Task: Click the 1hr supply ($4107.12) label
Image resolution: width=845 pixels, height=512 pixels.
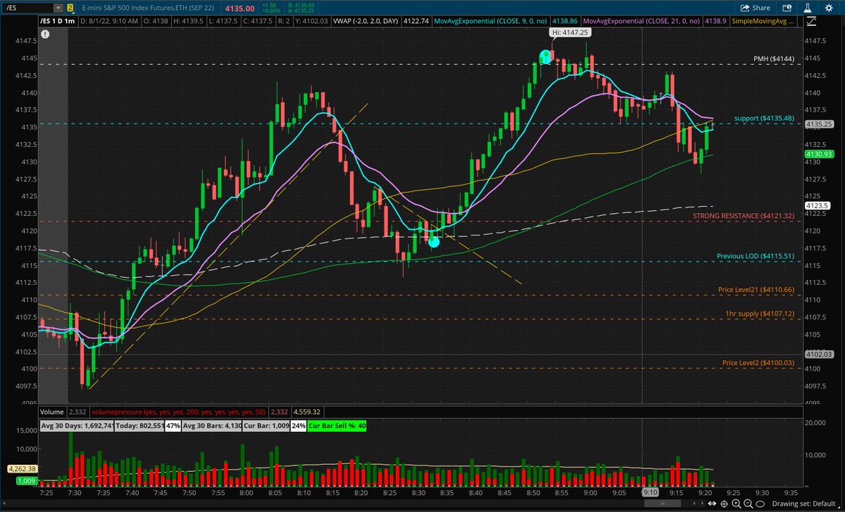Action: 760,314
